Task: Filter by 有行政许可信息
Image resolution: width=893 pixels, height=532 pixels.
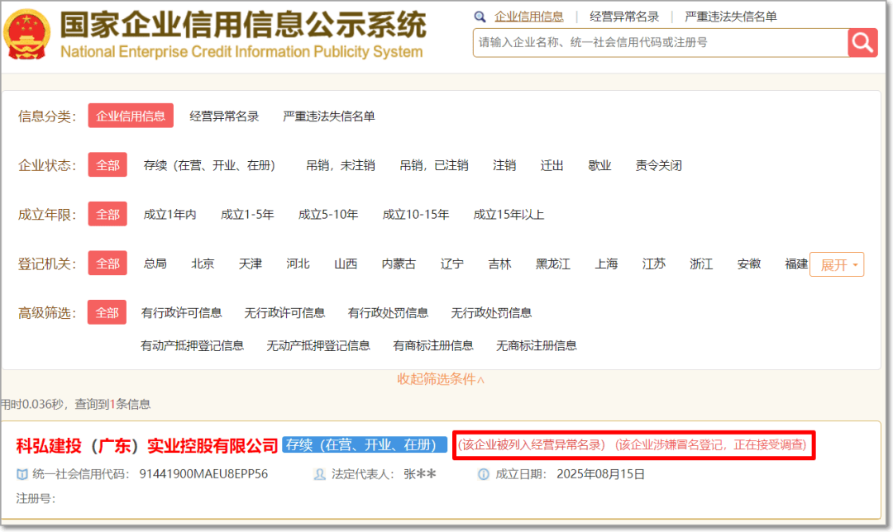Action: [x=182, y=313]
